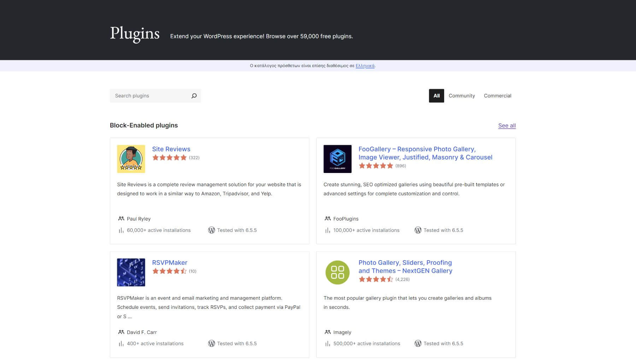Follow the See all link
Viewport: 636px width, 359px height.
point(507,125)
